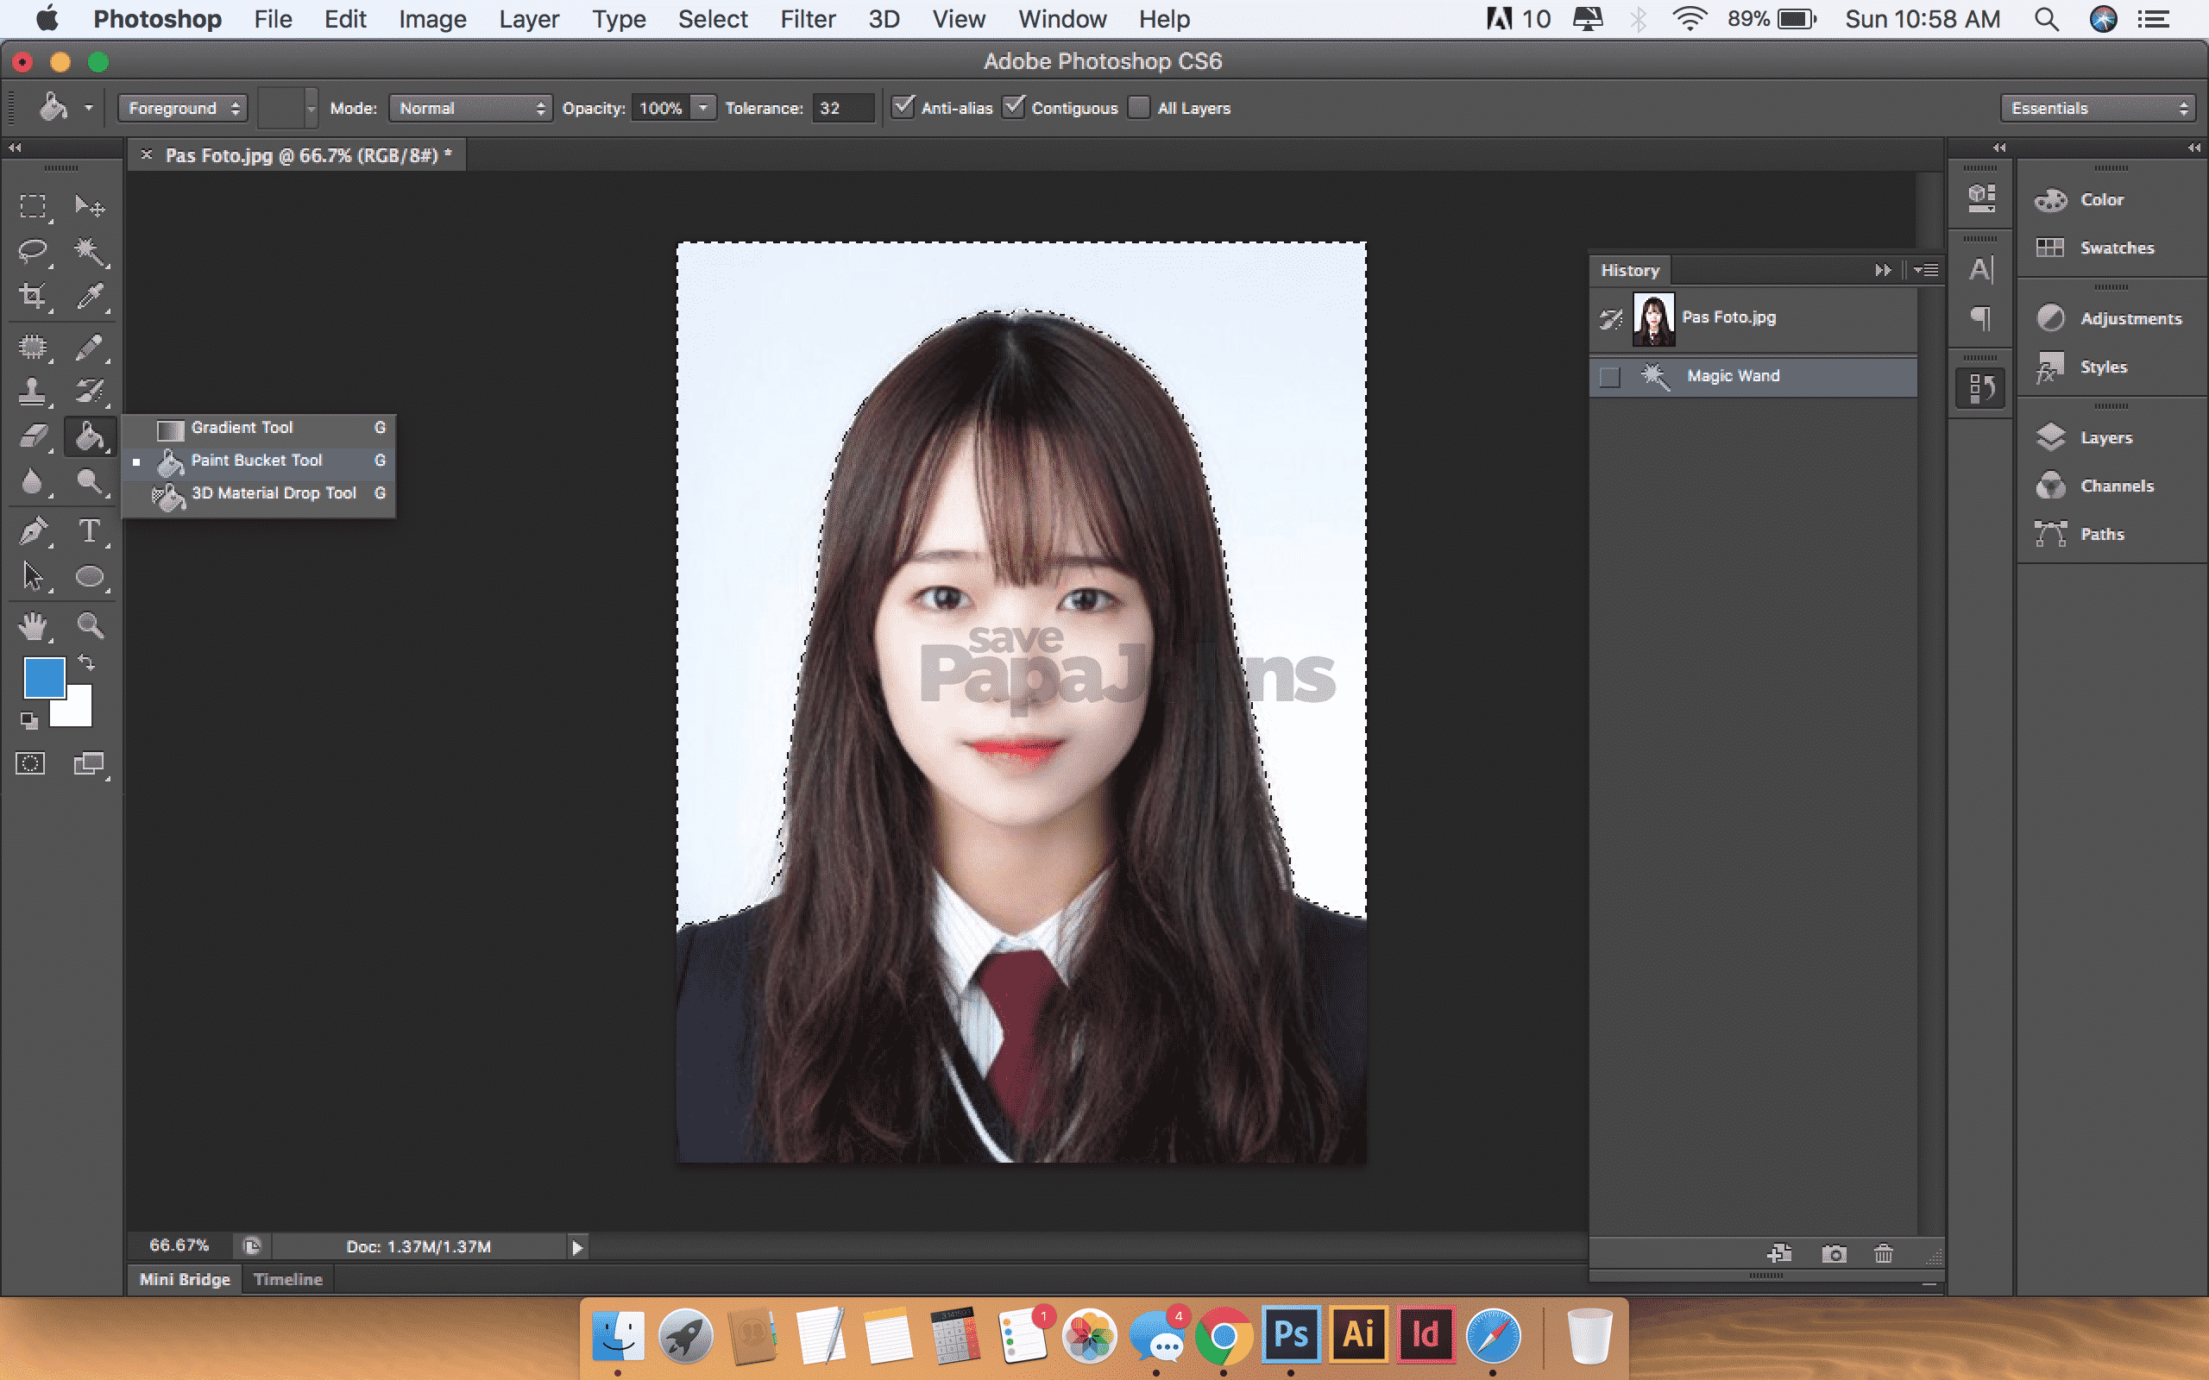Select the Hand tool
The height and width of the screenshot is (1380, 2209).
click(x=34, y=626)
